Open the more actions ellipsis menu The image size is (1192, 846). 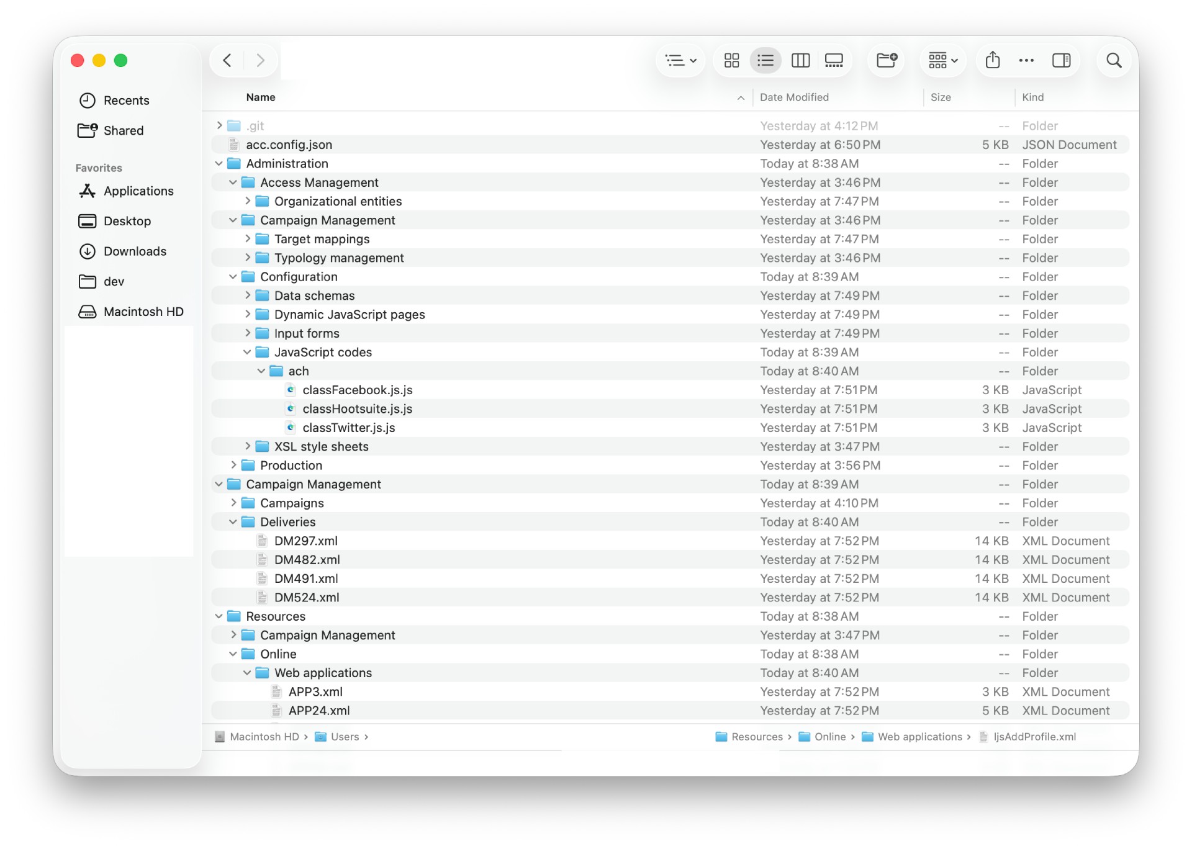tap(1026, 60)
